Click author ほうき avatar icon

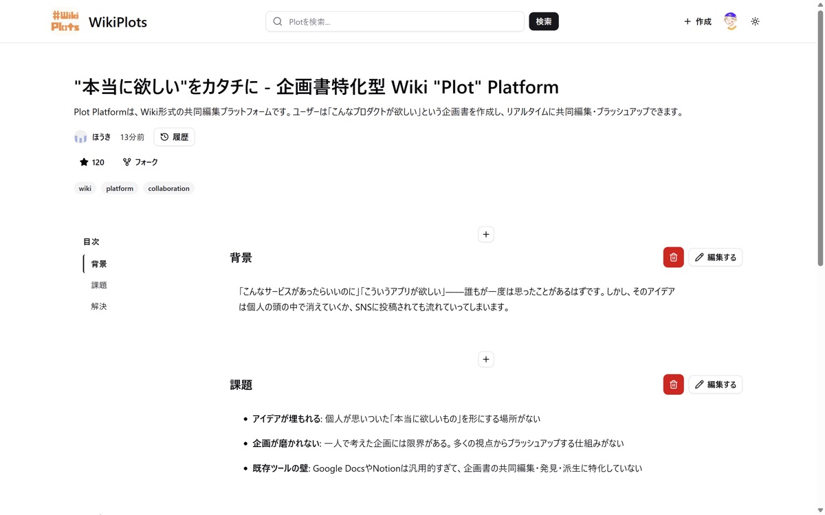(80, 137)
